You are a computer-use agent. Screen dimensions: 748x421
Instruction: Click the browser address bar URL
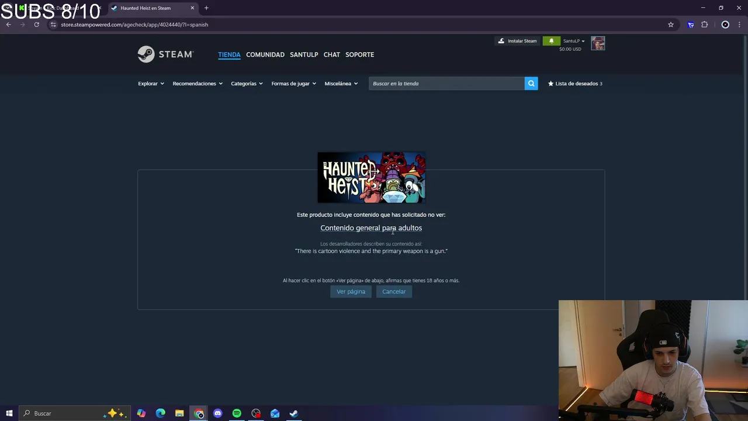point(134,25)
